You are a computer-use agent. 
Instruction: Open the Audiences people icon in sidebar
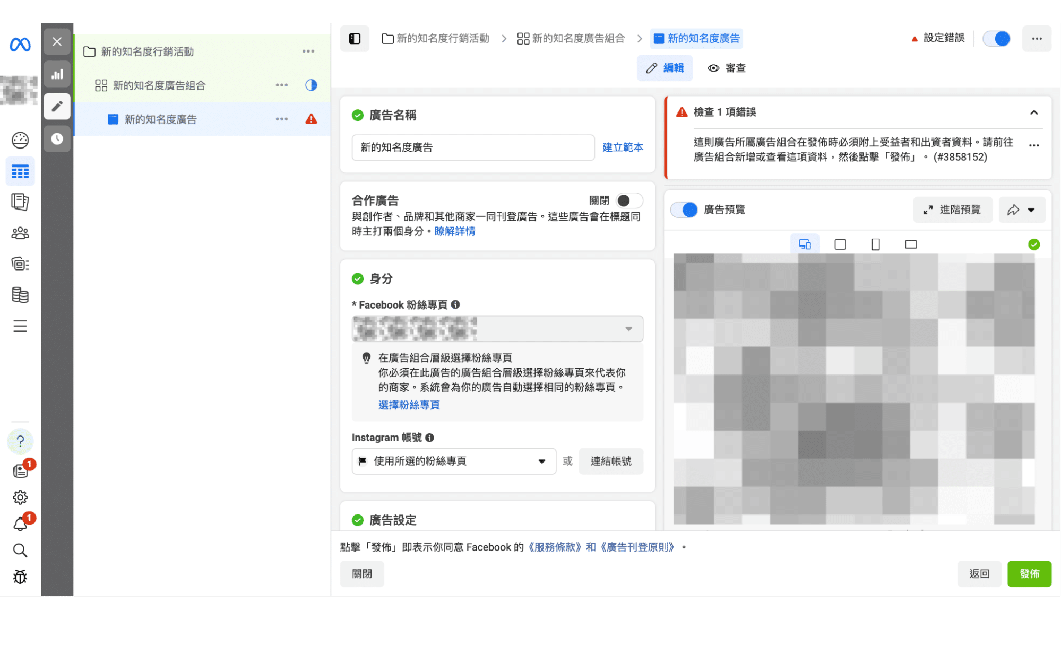[20, 233]
